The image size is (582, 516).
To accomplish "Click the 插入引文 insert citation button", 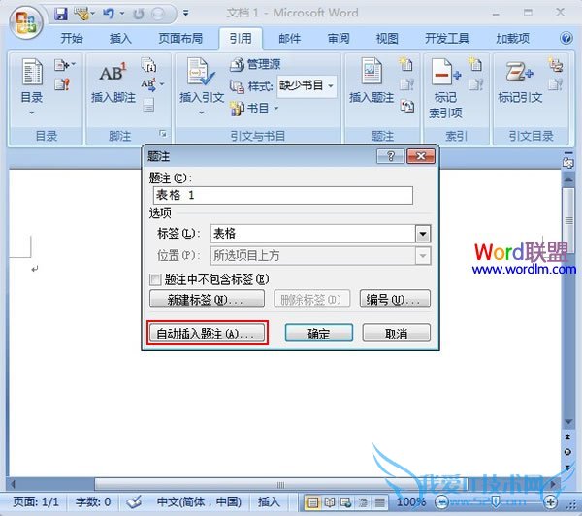I will [x=202, y=86].
